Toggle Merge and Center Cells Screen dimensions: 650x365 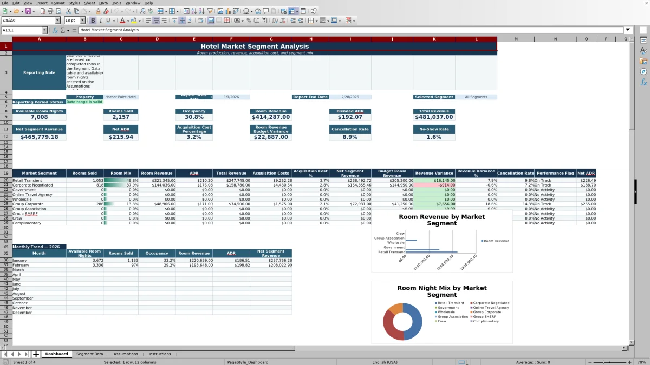(x=211, y=21)
